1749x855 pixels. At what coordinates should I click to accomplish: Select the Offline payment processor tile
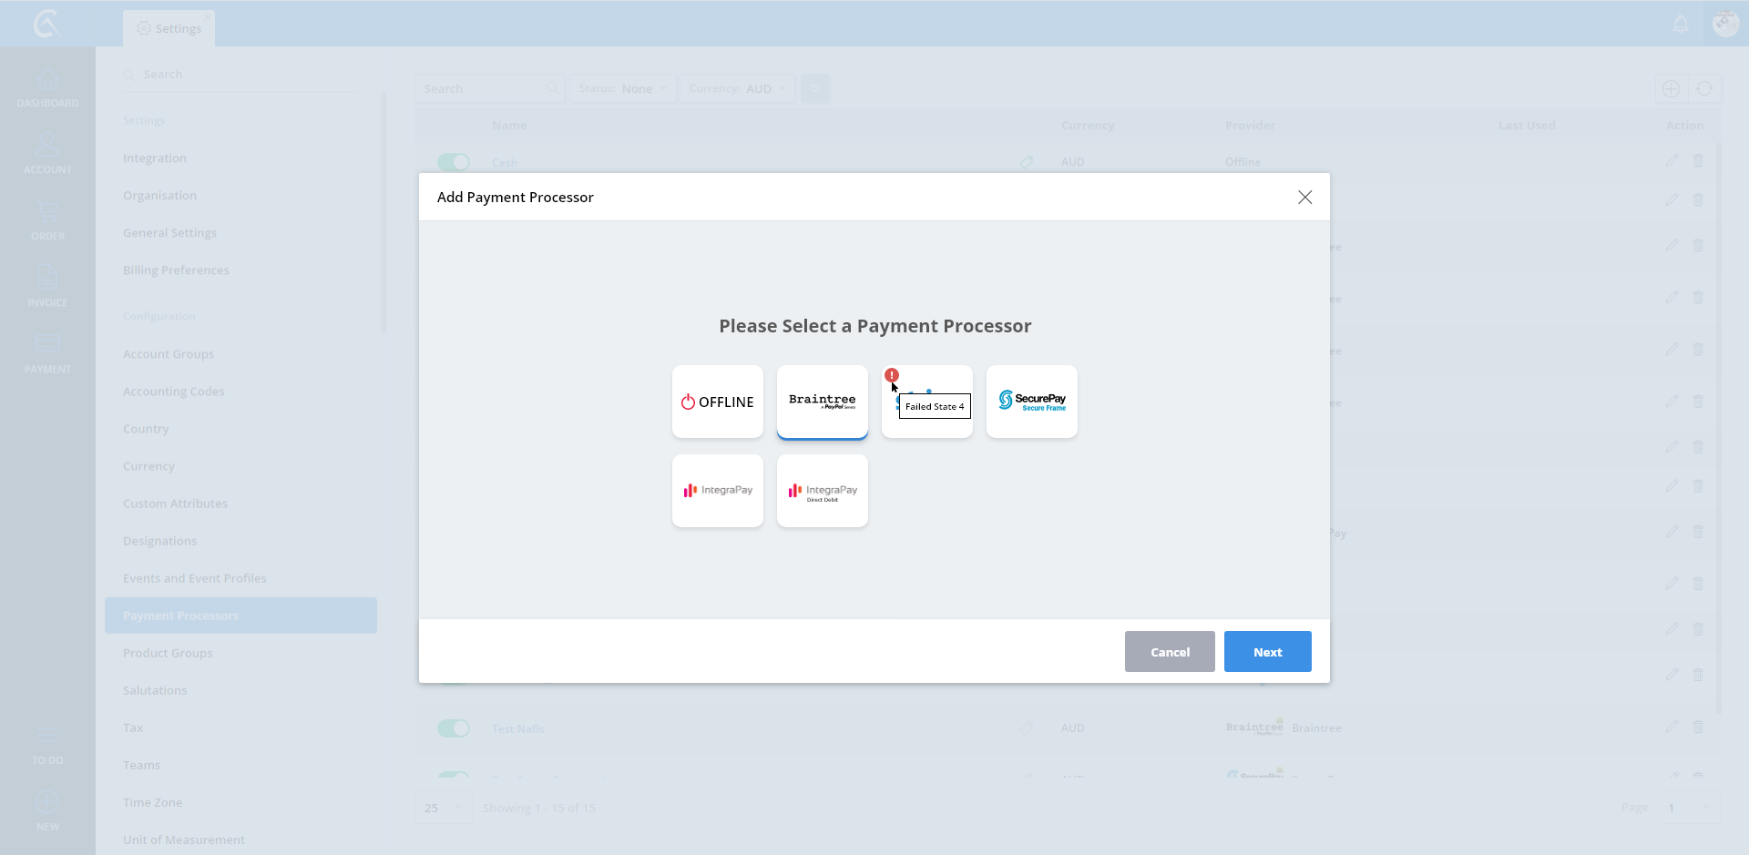[x=718, y=402]
